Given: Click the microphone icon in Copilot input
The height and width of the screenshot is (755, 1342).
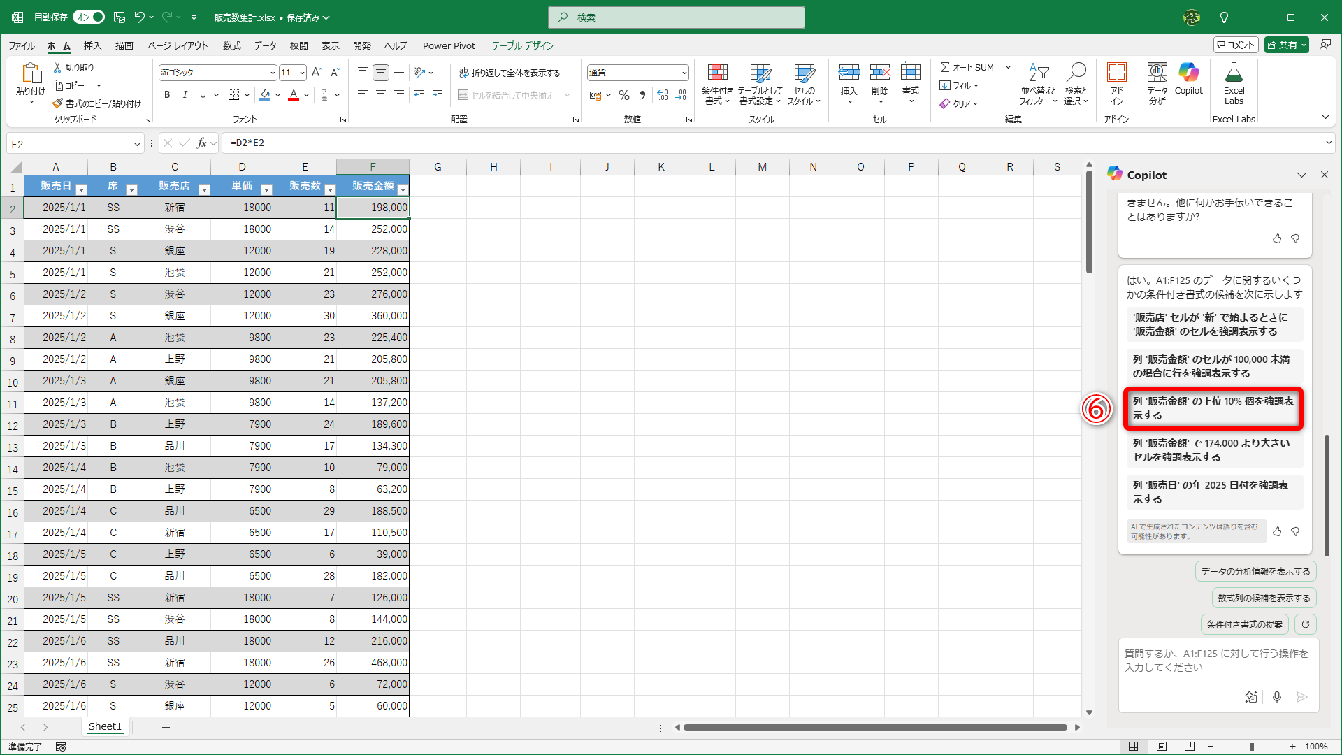Looking at the screenshot, I should pos(1276,696).
